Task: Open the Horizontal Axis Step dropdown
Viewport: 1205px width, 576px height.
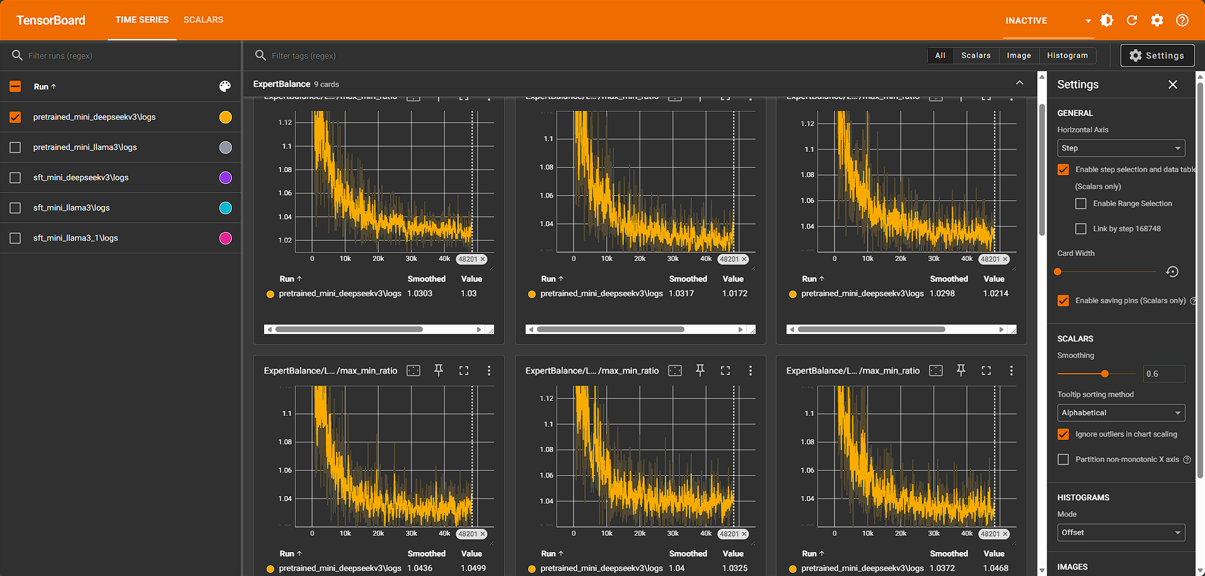Action: pos(1121,148)
